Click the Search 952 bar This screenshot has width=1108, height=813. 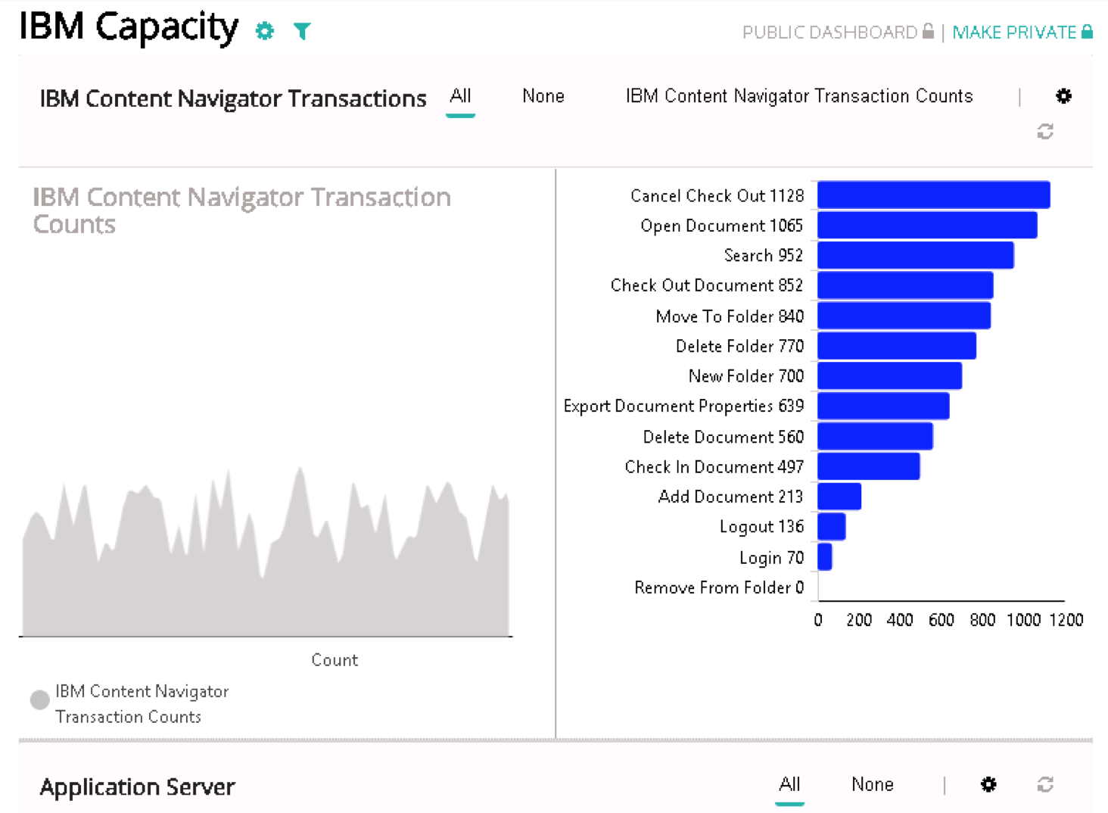pyautogui.click(x=916, y=255)
